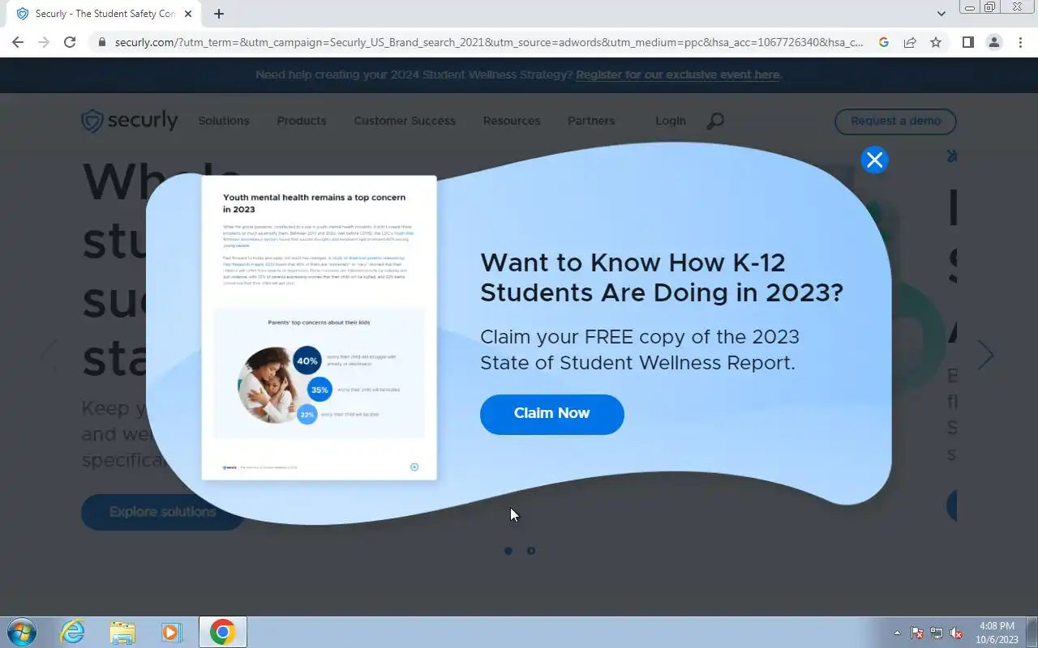
Task: Open Google icon in address bar
Action: pos(884,42)
